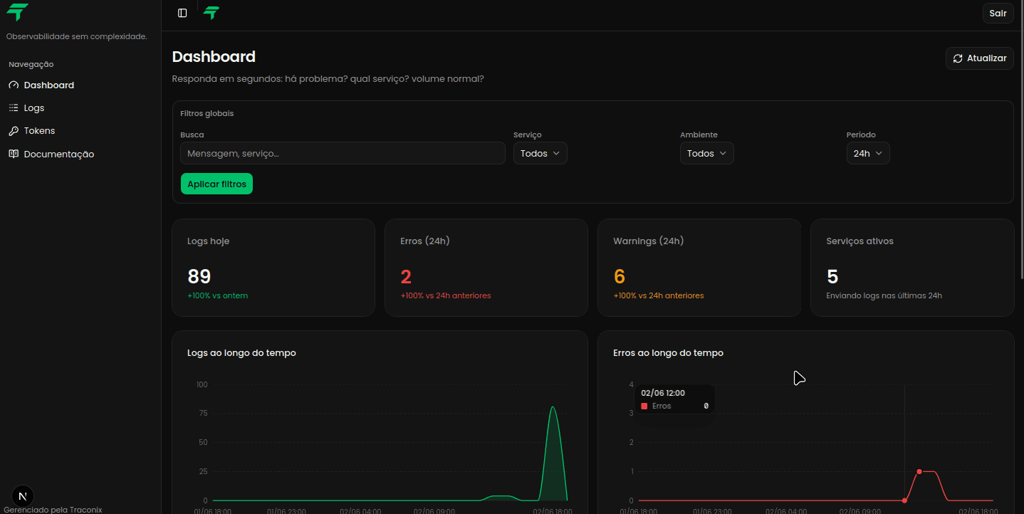Open the Next.js N badge
Viewport: 1024px width, 514px height.
[23, 496]
